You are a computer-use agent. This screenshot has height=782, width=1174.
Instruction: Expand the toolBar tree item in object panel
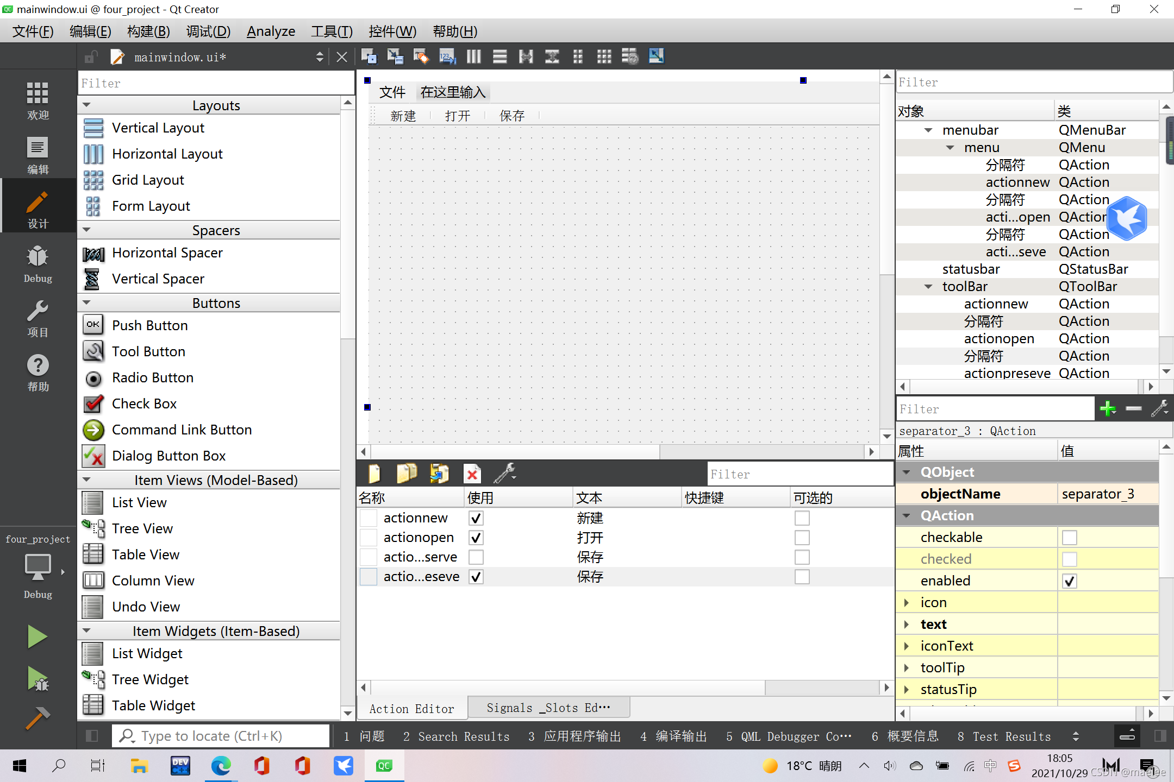tap(928, 286)
